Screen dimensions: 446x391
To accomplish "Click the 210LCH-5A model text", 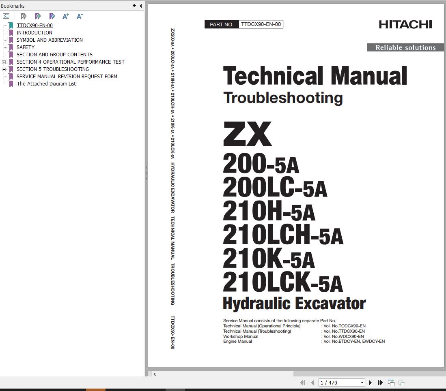I will pyautogui.click(x=283, y=235).
